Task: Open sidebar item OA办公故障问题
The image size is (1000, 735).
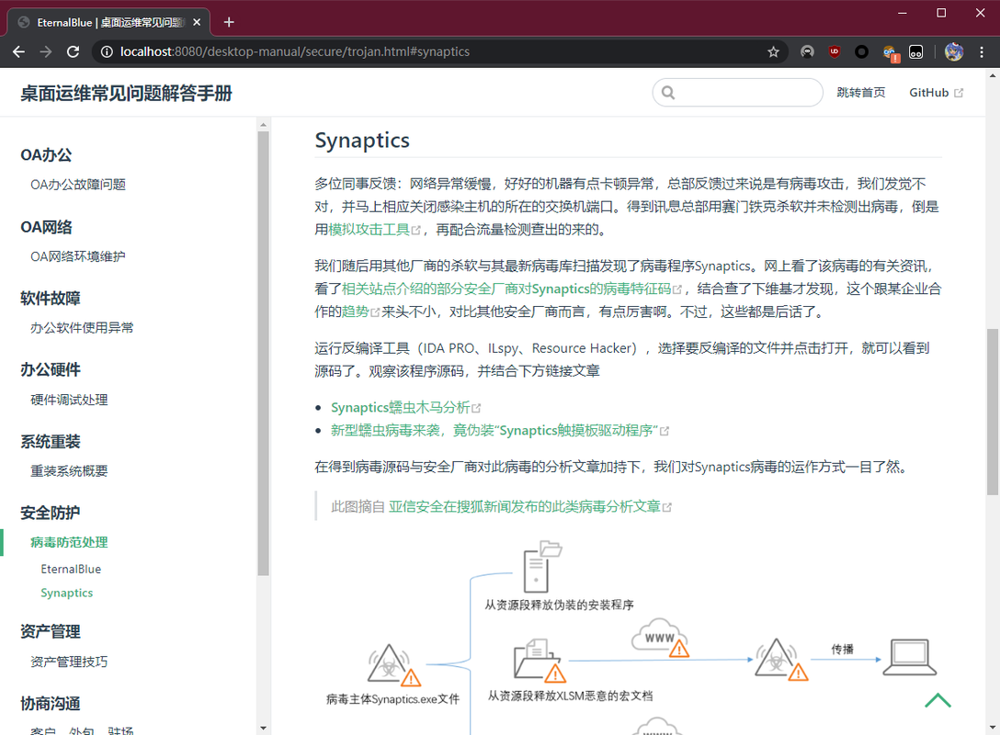Action: click(x=78, y=185)
